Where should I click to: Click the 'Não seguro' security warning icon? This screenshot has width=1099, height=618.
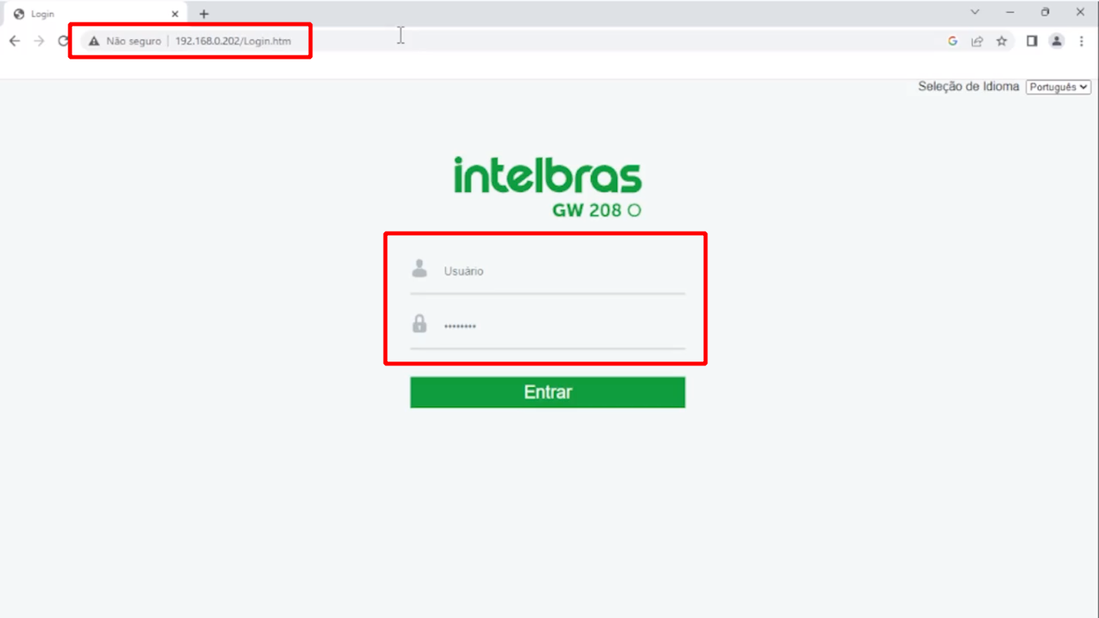(x=94, y=41)
